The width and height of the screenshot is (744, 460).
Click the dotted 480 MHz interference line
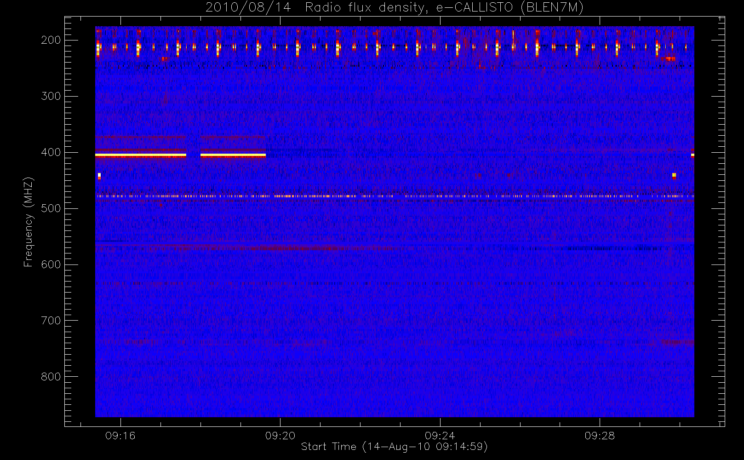[x=395, y=196]
